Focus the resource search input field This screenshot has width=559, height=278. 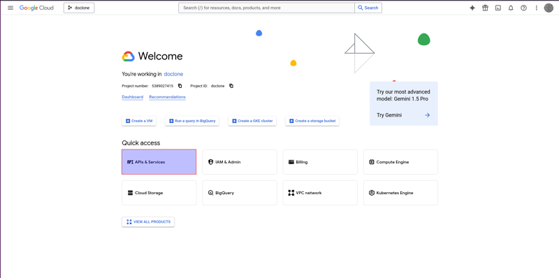(x=266, y=8)
